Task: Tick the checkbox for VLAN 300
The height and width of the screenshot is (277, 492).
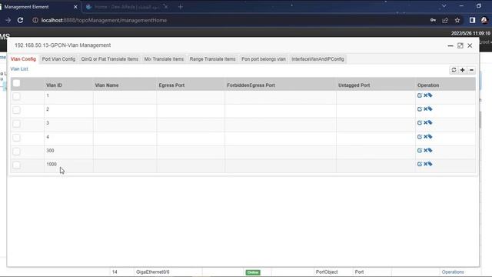Action: 16,152
